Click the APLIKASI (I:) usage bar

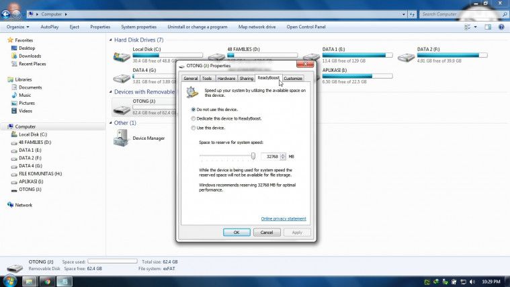357,76
